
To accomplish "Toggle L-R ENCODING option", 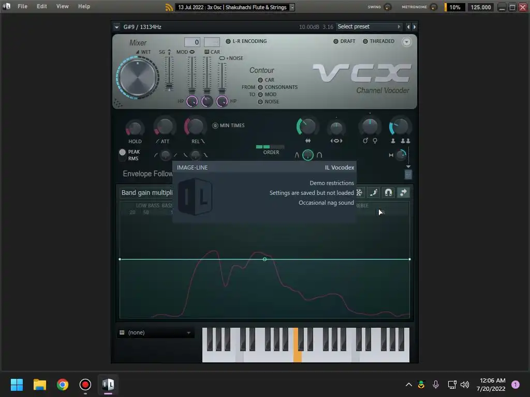I will (x=246, y=41).
